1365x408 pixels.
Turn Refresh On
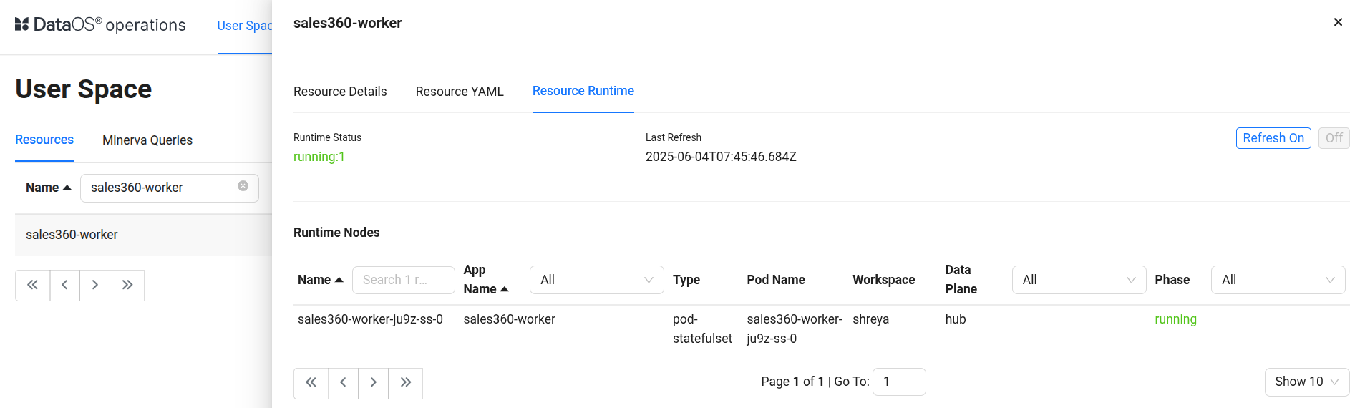(x=1273, y=138)
